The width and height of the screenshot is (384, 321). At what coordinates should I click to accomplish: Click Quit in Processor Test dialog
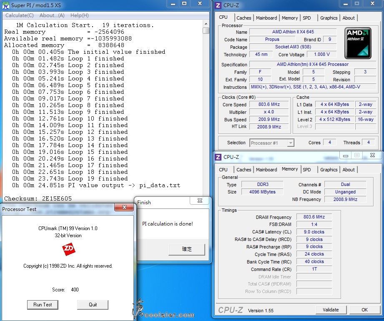93,305
